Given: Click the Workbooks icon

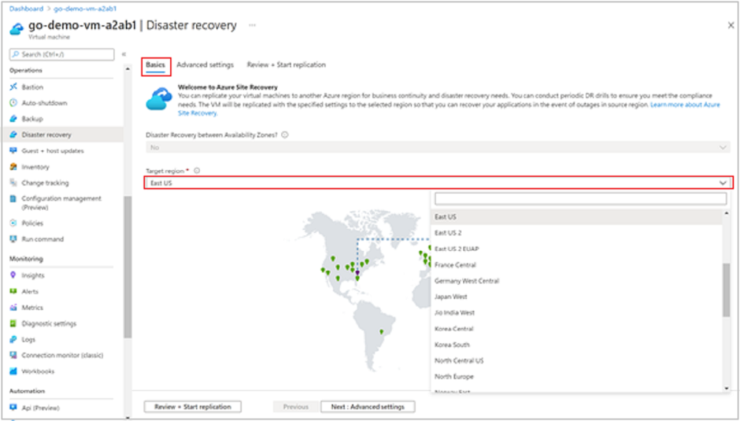Looking at the screenshot, I should [13, 371].
